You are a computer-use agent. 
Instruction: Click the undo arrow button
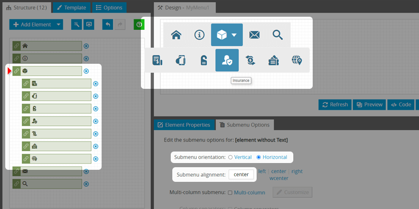(107, 25)
